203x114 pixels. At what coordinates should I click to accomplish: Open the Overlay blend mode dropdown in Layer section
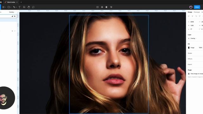(193, 38)
